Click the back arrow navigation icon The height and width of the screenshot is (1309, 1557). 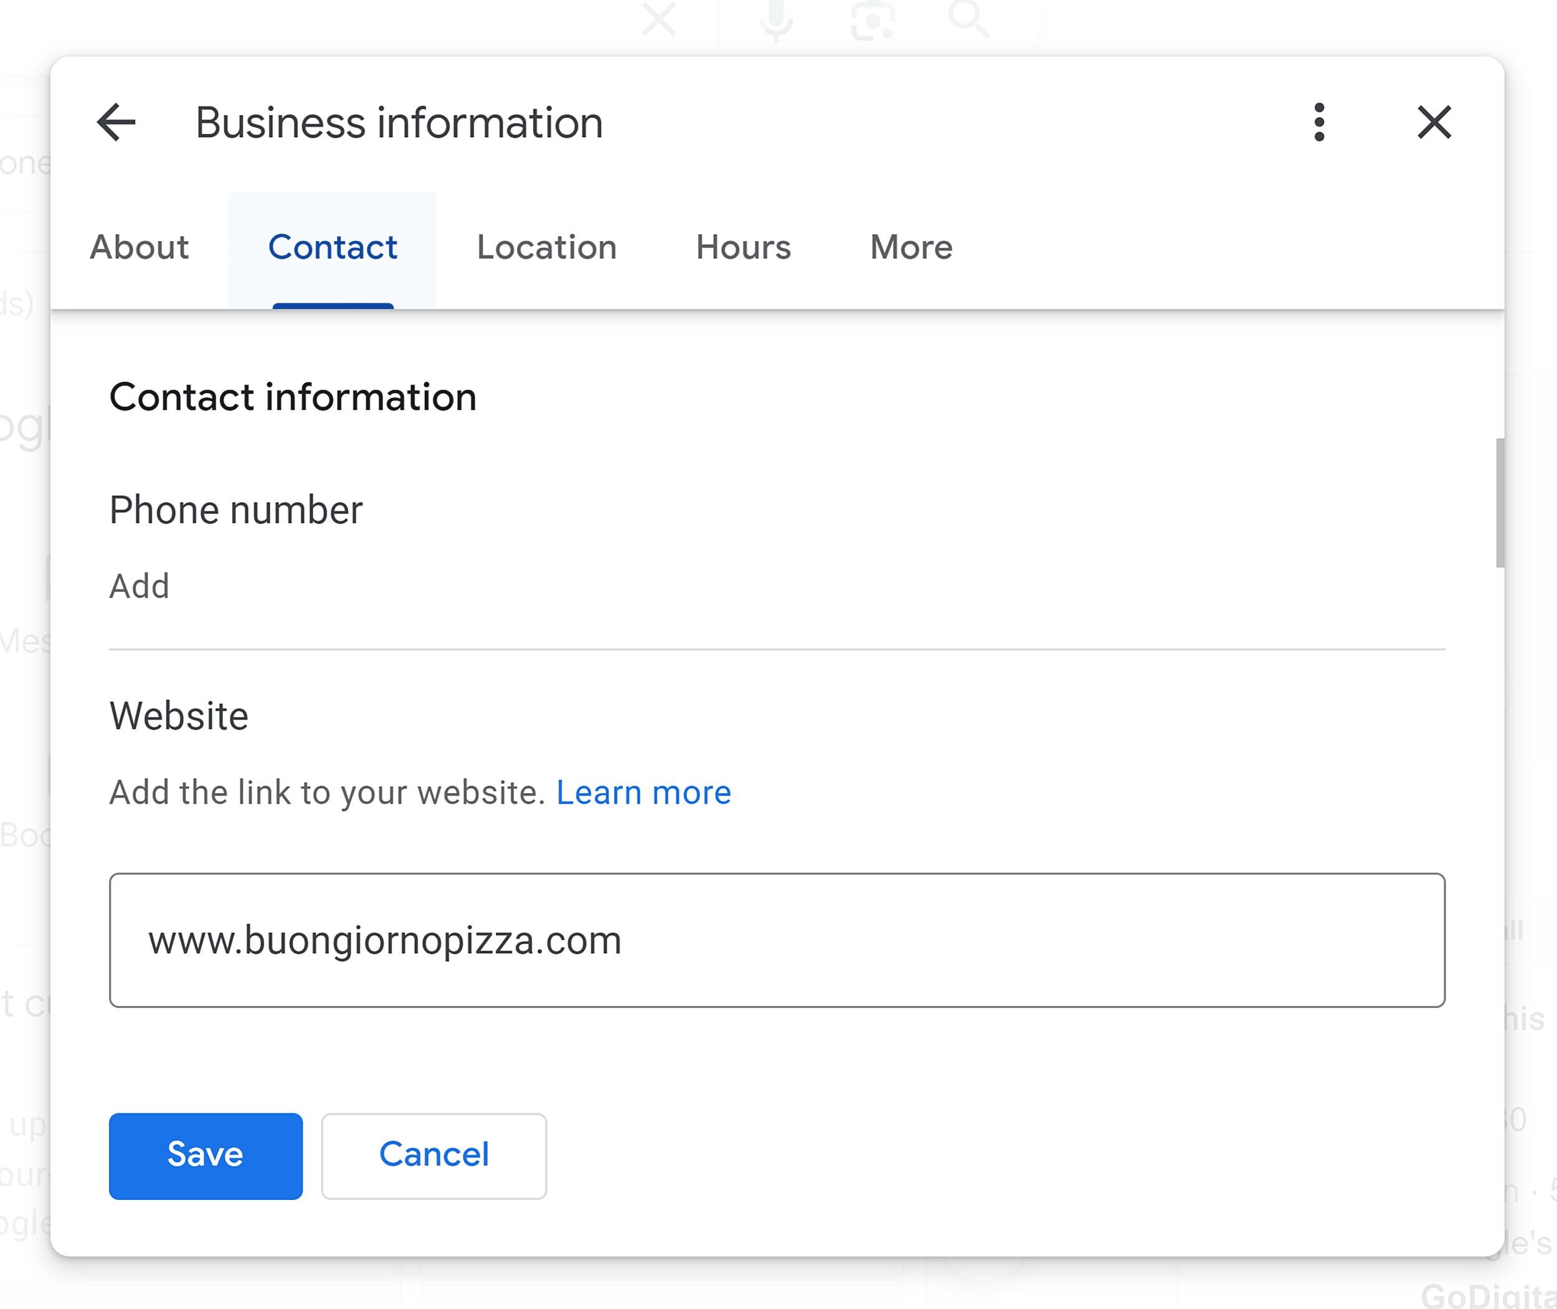[x=115, y=122]
